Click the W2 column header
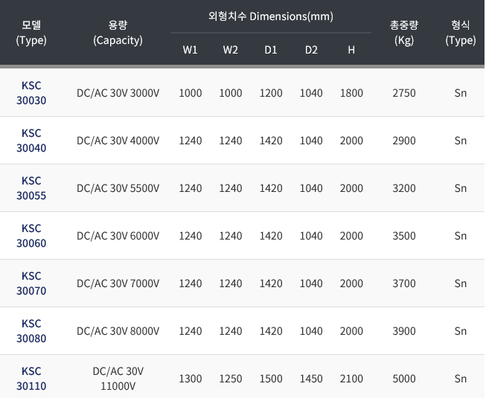 [x=231, y=51]
